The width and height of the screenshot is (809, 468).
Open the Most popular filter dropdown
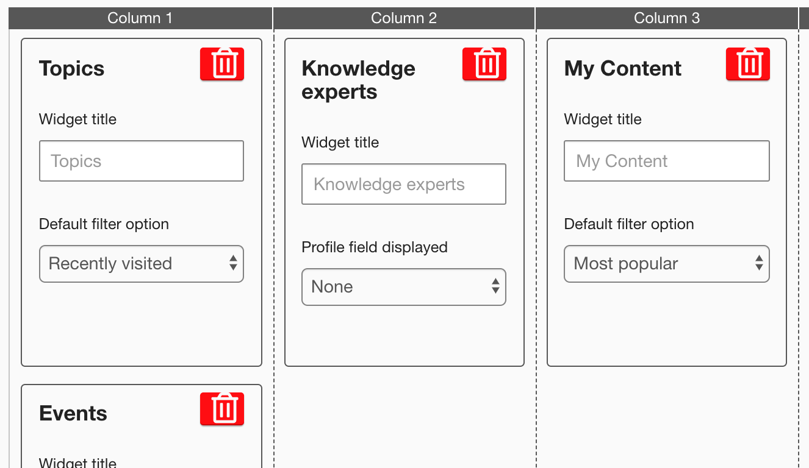coord(666,264)
